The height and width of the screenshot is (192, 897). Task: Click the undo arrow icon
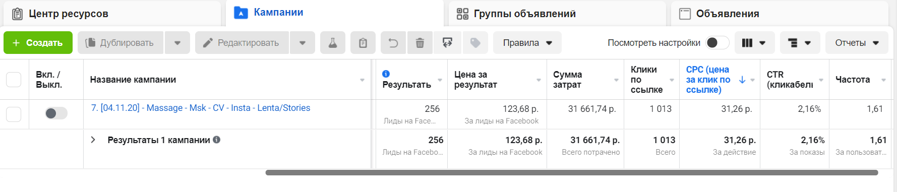(393, 43)
